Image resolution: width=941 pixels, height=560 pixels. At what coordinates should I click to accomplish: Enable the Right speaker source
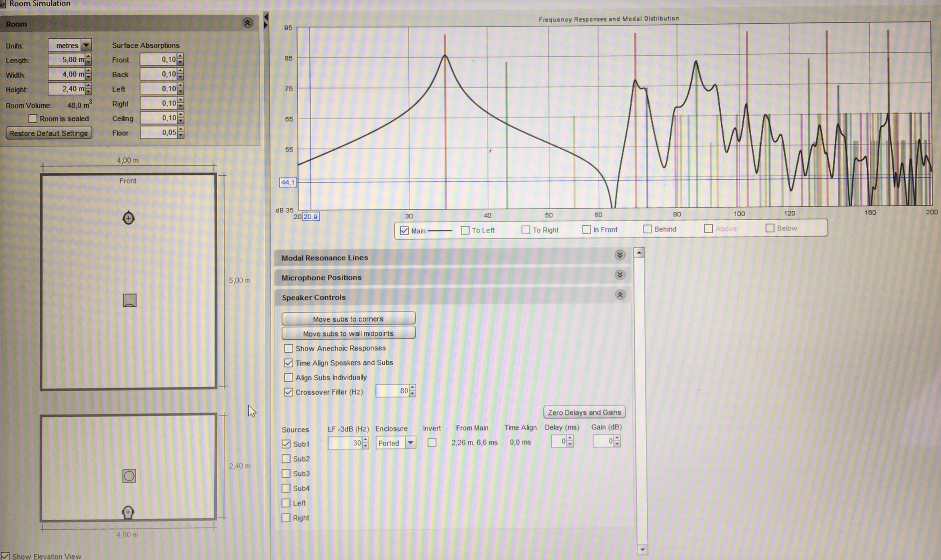pos(286,518)
